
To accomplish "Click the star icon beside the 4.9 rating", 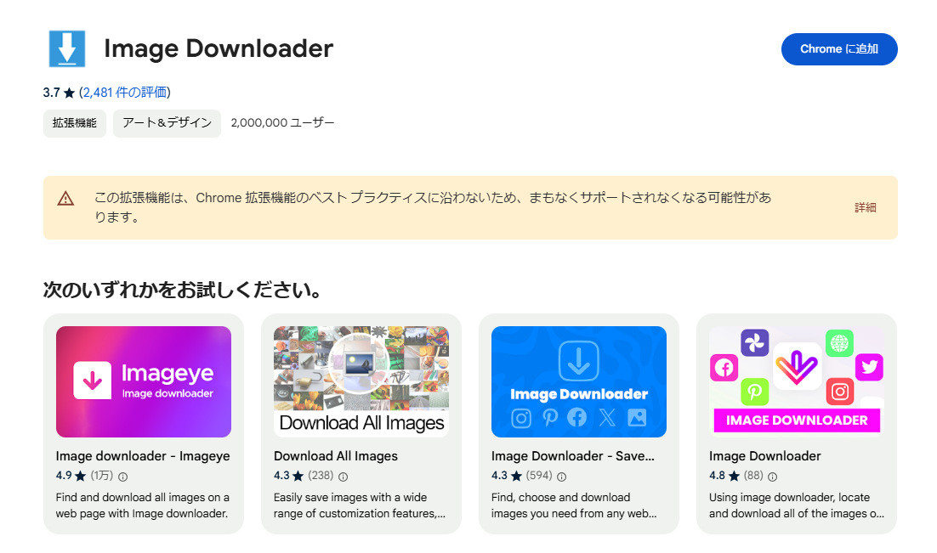I will 81,476.
